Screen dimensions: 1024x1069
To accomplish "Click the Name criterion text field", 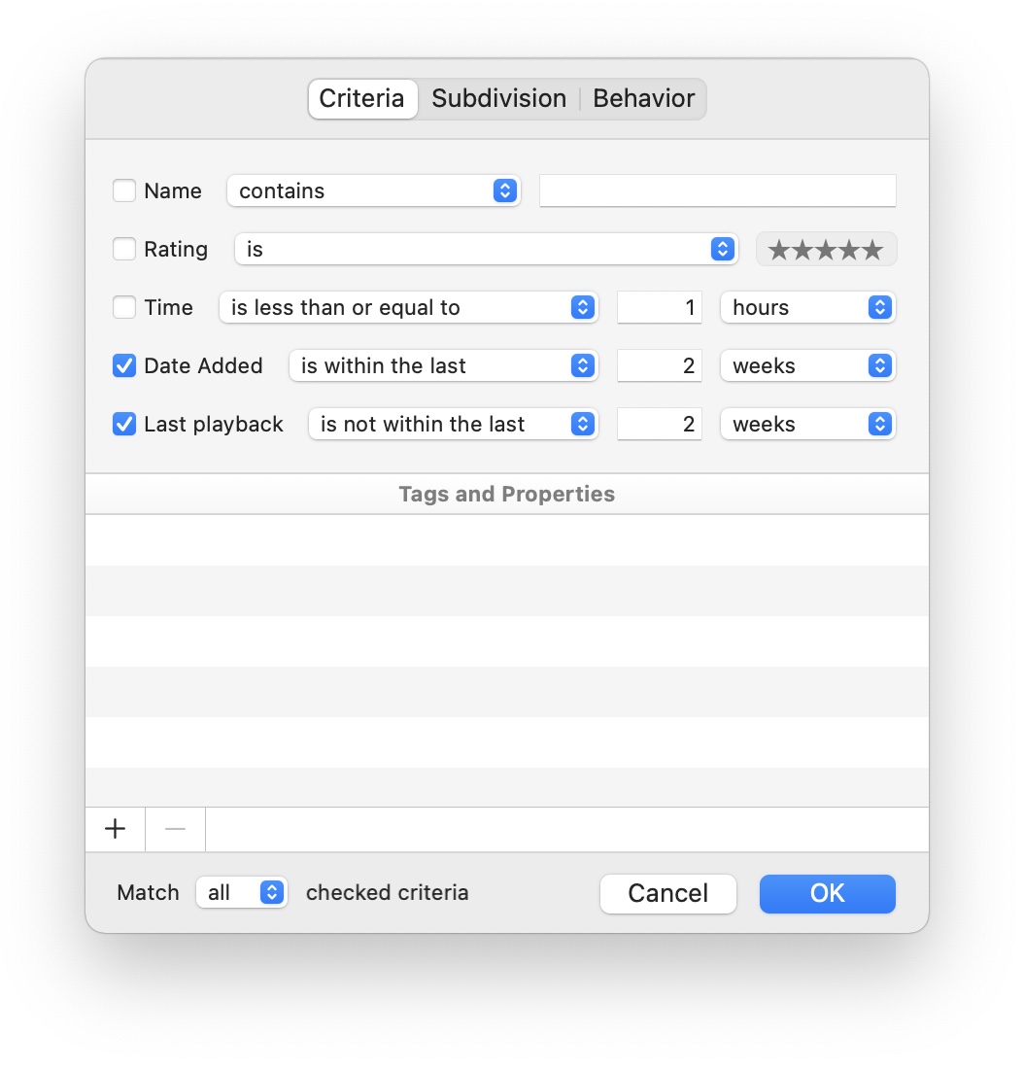I will pyautogui.click(x=717, y=190).
